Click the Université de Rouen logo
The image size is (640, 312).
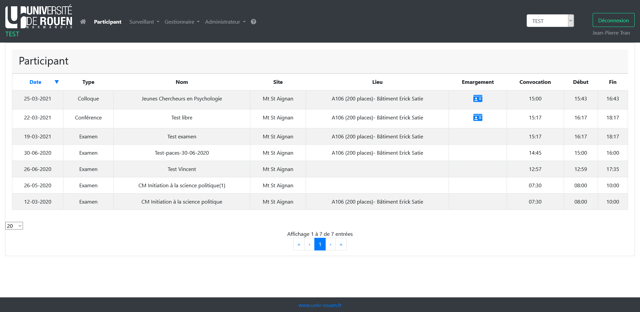(39, 17)
